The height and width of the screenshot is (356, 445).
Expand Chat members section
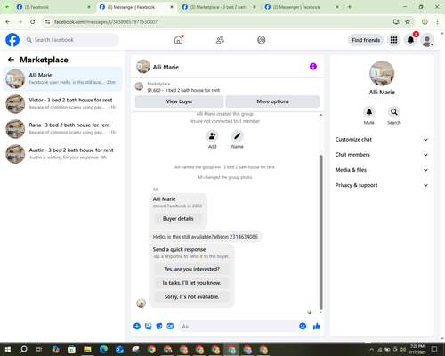[382, 155]
